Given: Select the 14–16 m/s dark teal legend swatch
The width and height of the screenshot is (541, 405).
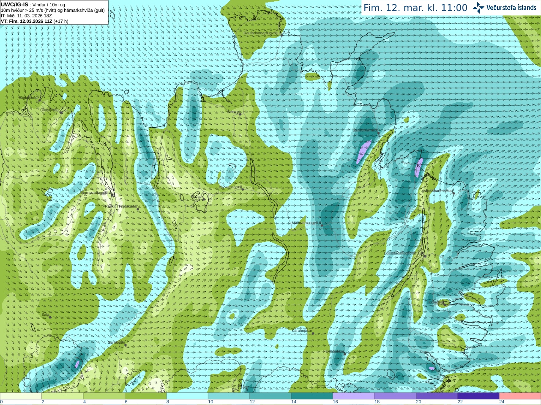Looking at the screenshot, I should tap(312, 396).
